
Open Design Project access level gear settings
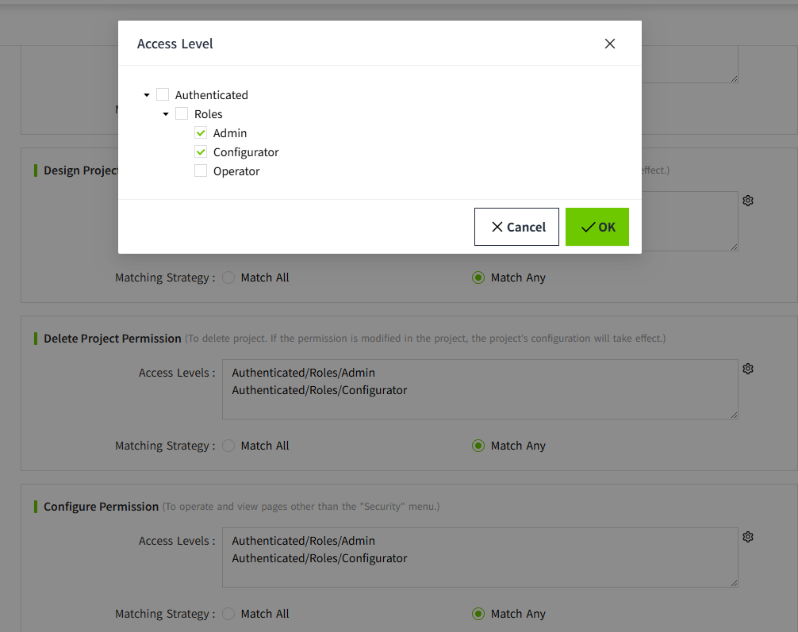click(747, 201)
